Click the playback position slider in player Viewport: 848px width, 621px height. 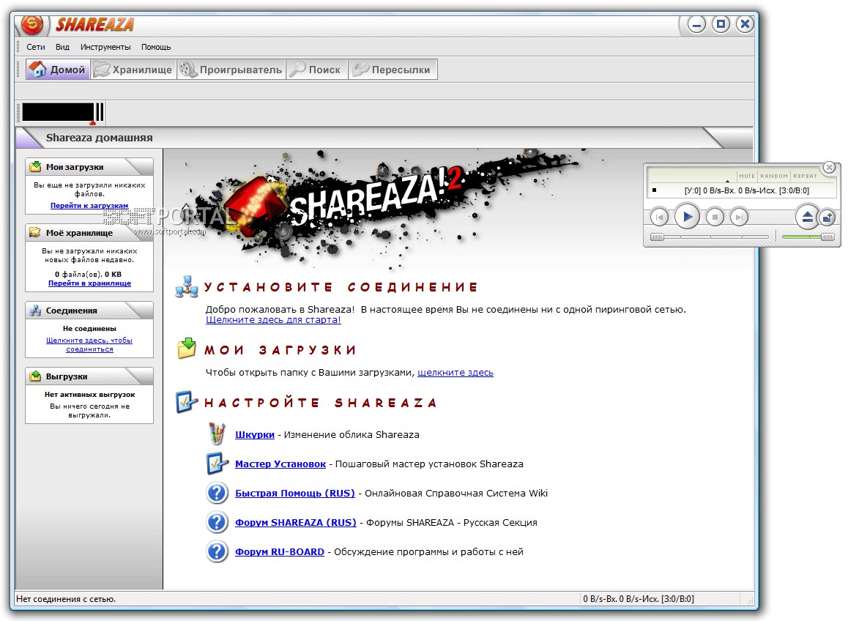(710, 237)
